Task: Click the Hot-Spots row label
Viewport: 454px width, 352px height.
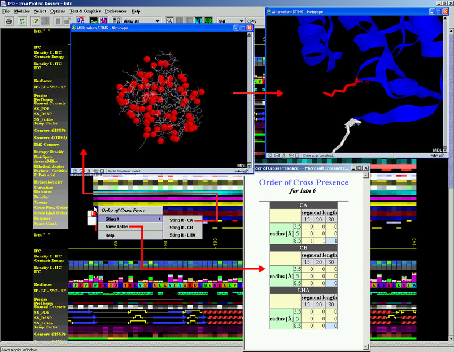Action: click(43, 157)
